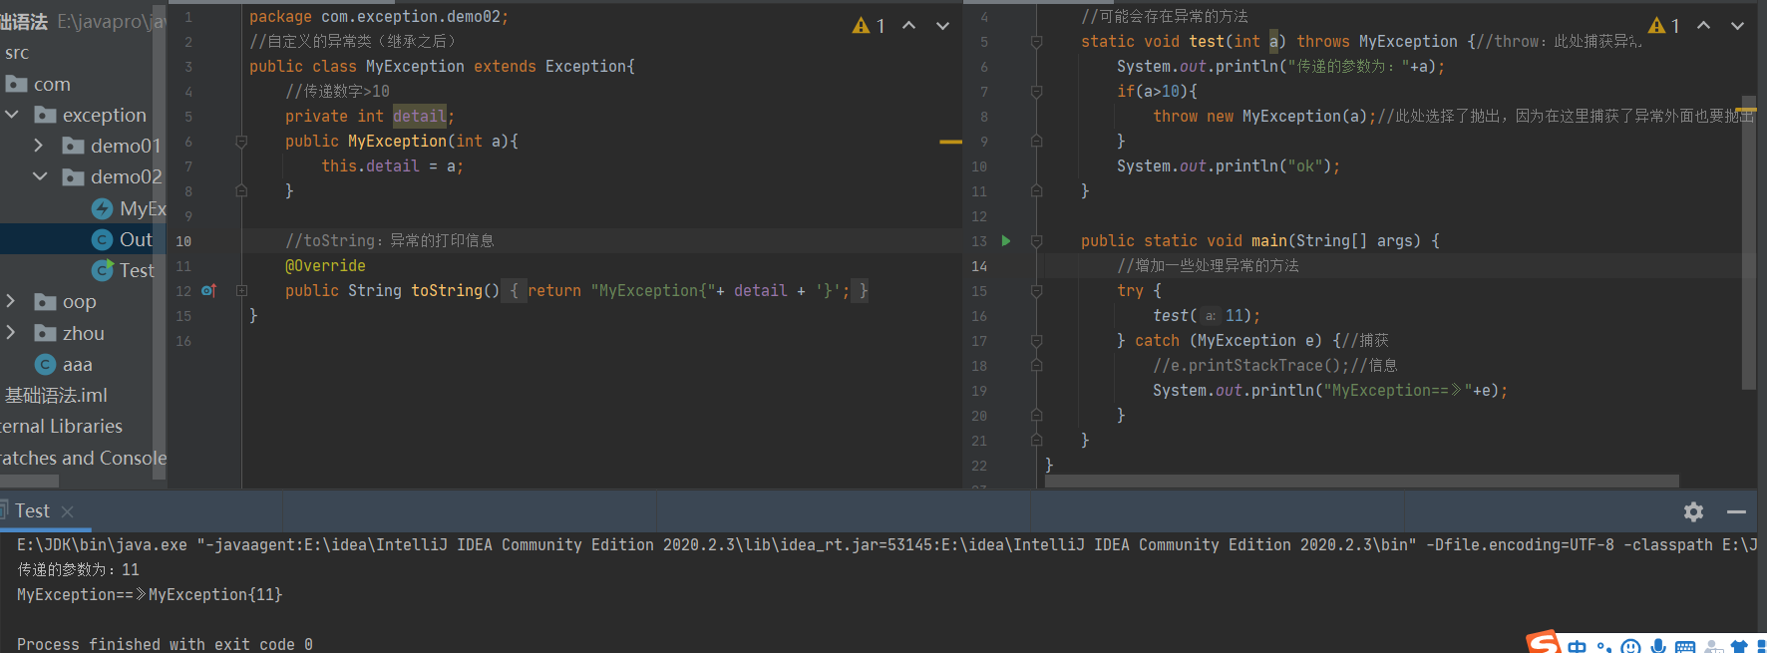Collapse the if(a>10) block fold marker
This screenshot has height=653, width=1767.
(x=1036, y=92)
